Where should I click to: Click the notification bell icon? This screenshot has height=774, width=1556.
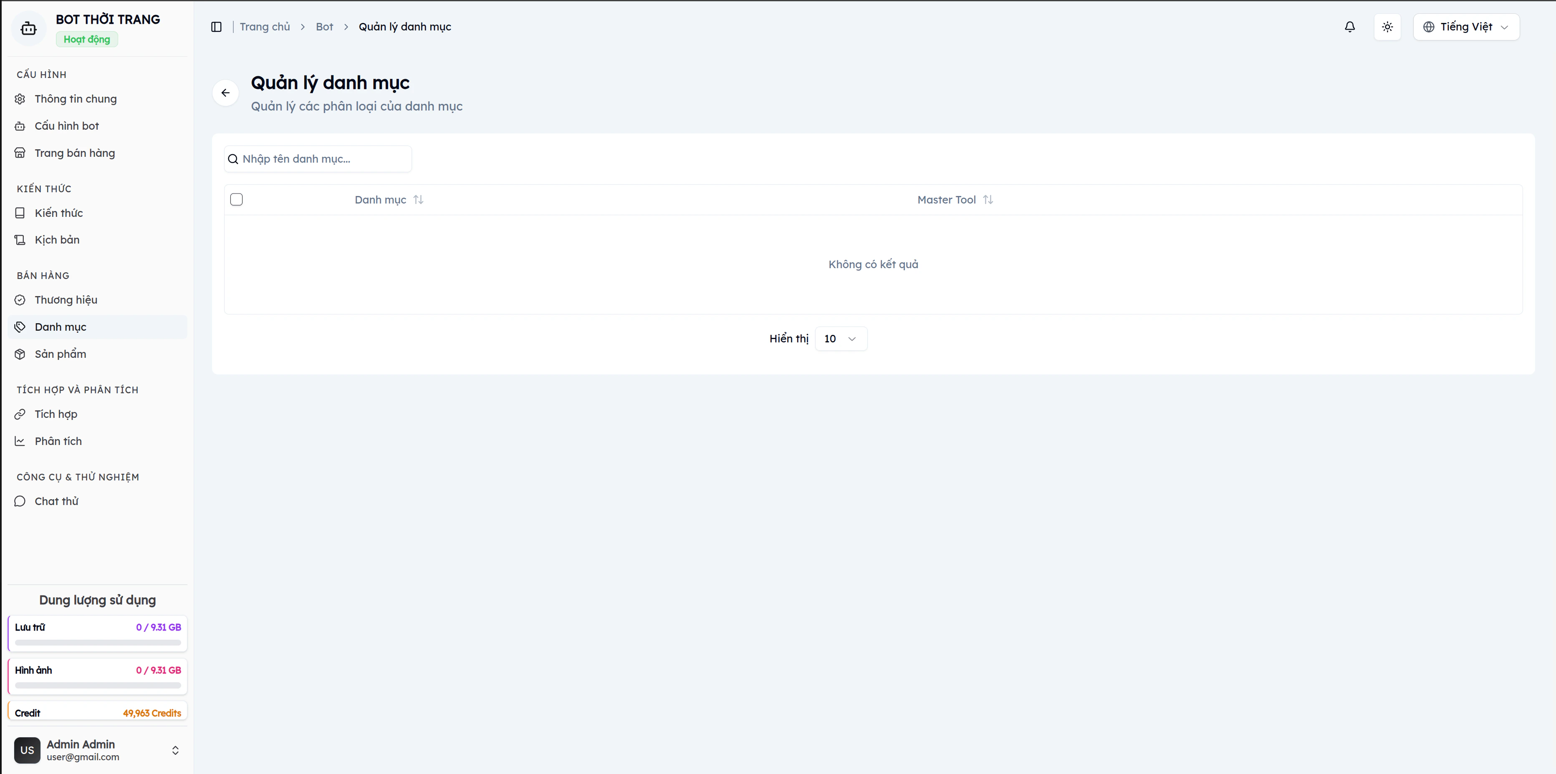pos(1349,27)
